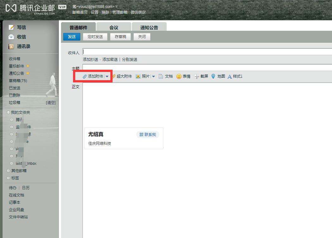Open the 星标邮件 folder
332x238 pixels.
click(16, 66)
